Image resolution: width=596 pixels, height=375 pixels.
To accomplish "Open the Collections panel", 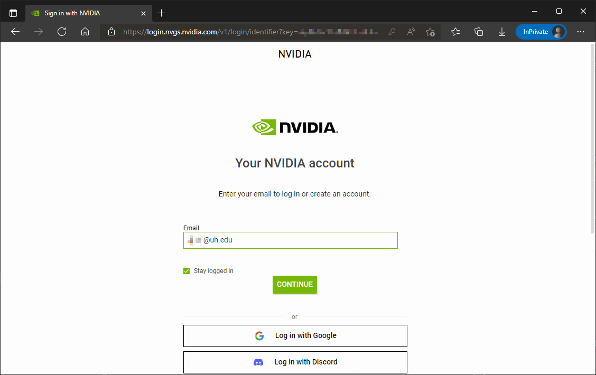I will pos(479,32).
